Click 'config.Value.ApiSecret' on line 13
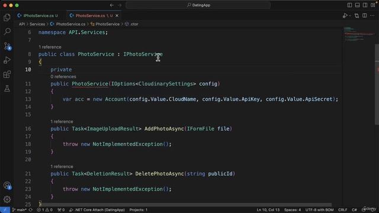This screenshot has width=379, height=213. (299, 99)
